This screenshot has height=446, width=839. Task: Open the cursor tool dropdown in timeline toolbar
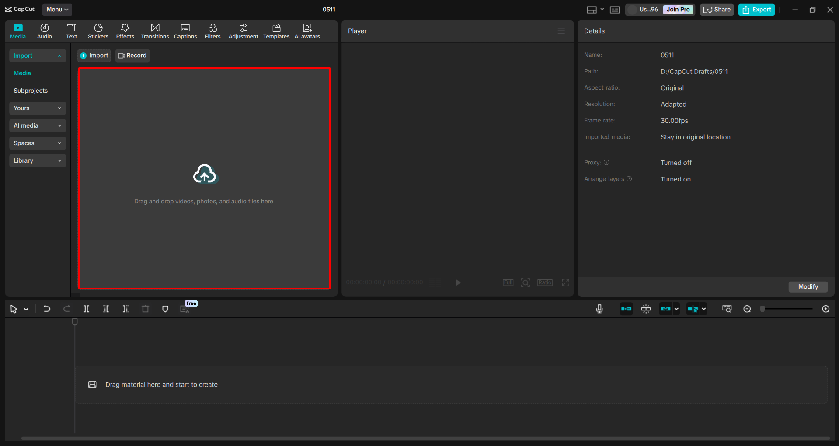click(25, 309)
